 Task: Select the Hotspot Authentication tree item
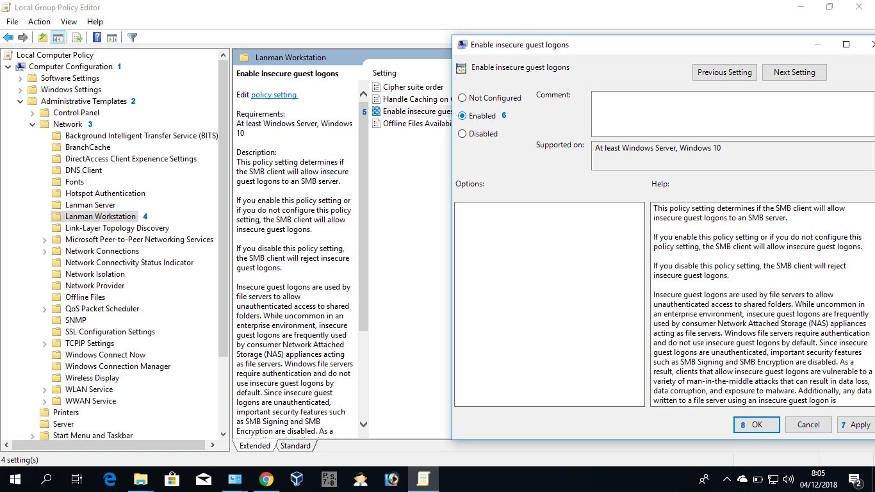pyautogui.click(x=105, y=193)
